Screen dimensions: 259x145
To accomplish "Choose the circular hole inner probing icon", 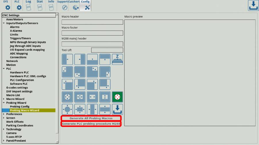I will (x=67, y=97).
